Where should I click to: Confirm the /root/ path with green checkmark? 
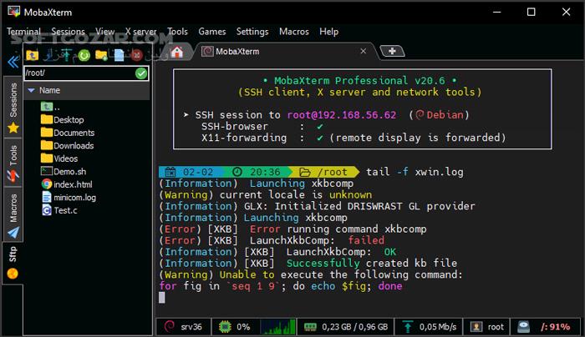pyautogui.click(x=141, y=73)
